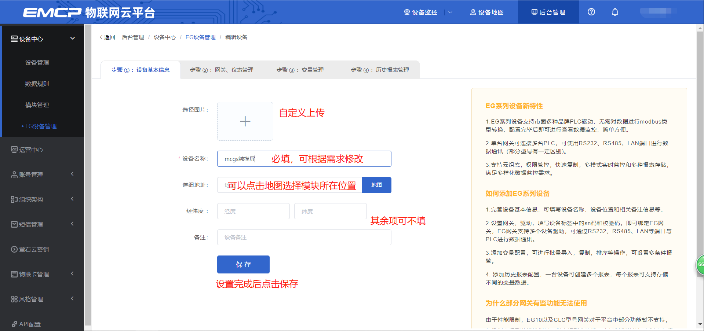Screen dimensions: 704x331
Task: Click the API配置 sidebar icon
Action: pyautogui.click(x=14, y=324)
